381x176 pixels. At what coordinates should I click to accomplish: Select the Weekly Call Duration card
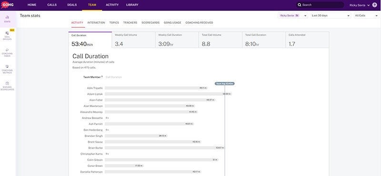click(x=177, y=40)
